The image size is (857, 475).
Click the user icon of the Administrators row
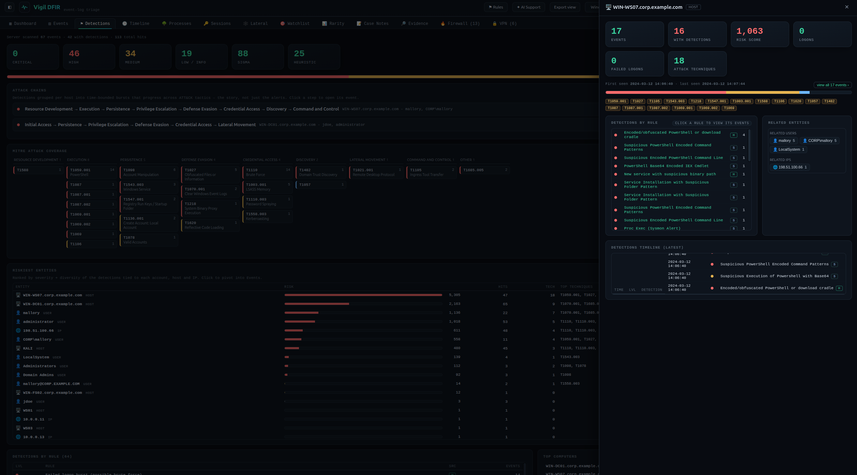(18, 366)
